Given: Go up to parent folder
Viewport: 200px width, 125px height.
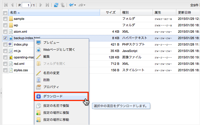Looking at the screenshot, I should pos(63,5).
